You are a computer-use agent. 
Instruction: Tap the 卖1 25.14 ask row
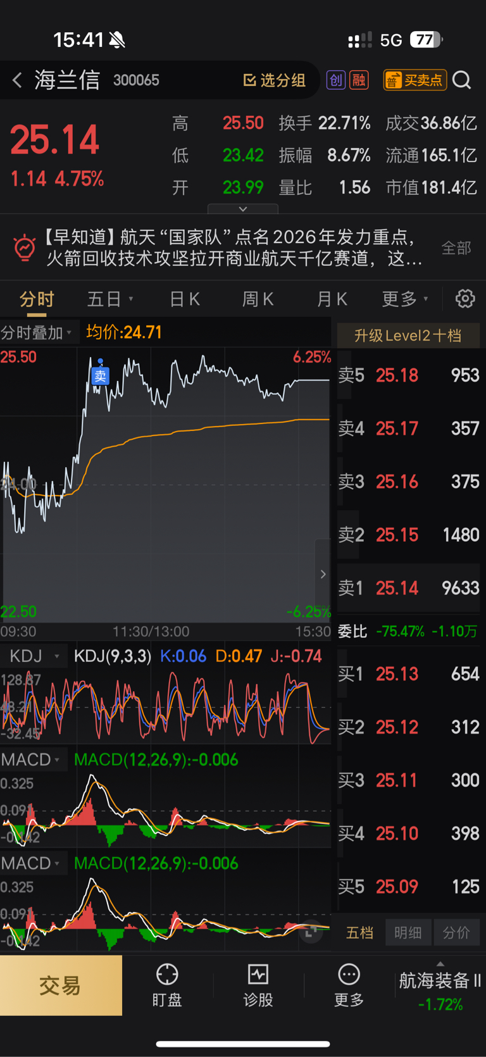point(408,588)
